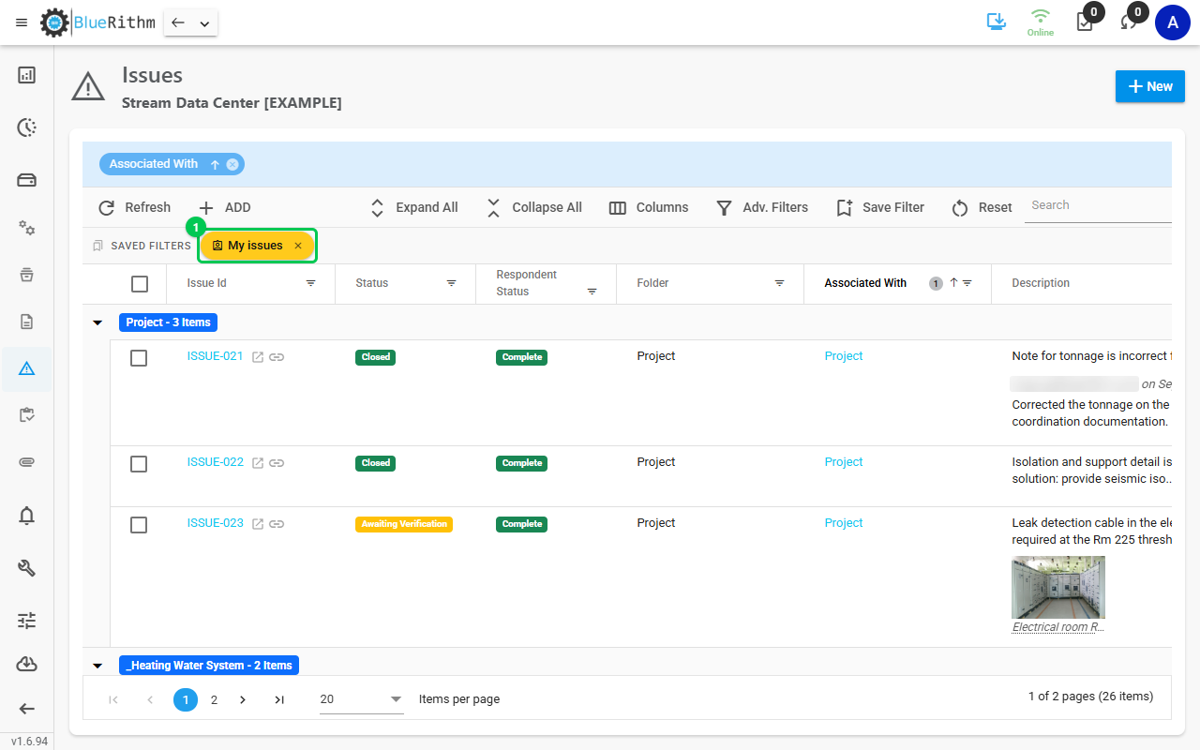Viewport: 1200px width, 750px height.
Task: Remove the Associated With grouping chip
Action: (232, 164)
